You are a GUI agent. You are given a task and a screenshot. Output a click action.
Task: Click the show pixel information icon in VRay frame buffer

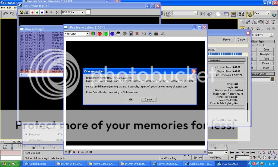156,33
